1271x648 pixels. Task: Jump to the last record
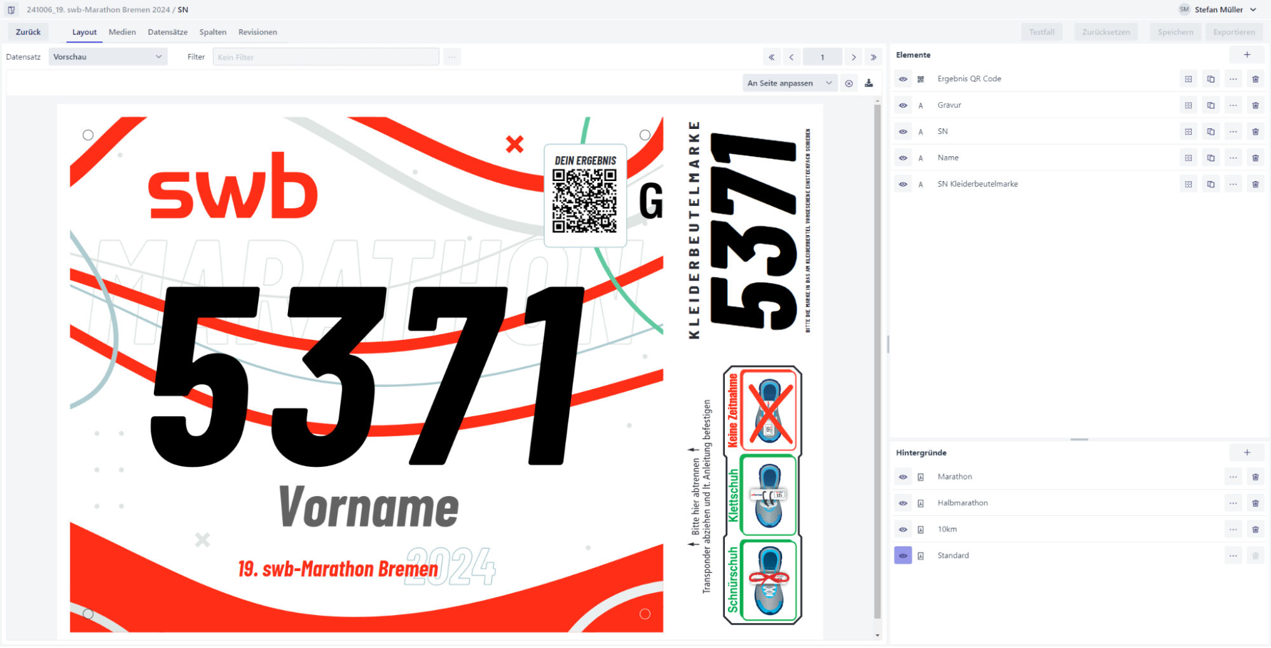(873, 57)
